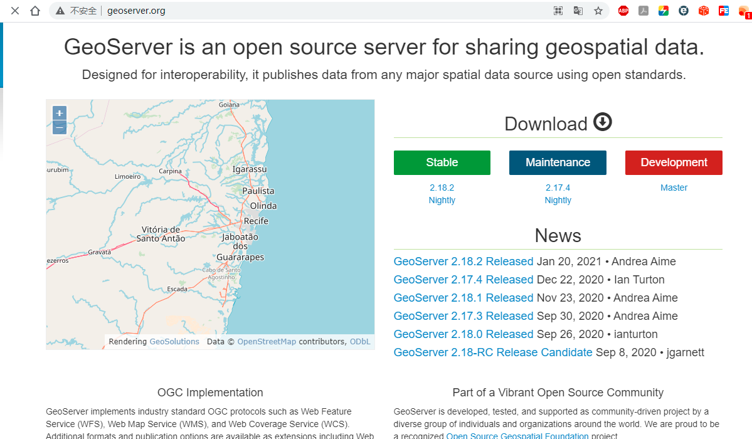The image size is (752, 439).
Task: Click the QR code grid icon in address bar
Action: (558, 11)
